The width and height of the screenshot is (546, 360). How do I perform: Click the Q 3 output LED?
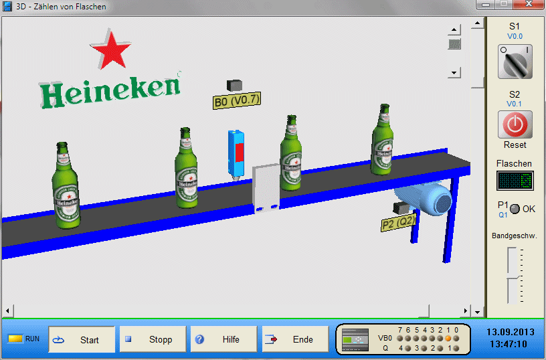click(x=424, y=348)
